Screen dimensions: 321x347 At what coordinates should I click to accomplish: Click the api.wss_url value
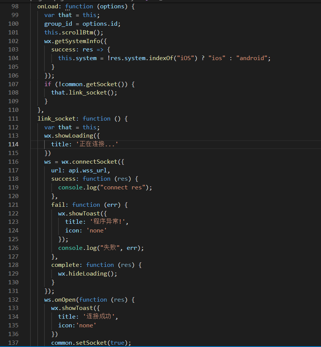pos(88,170)
